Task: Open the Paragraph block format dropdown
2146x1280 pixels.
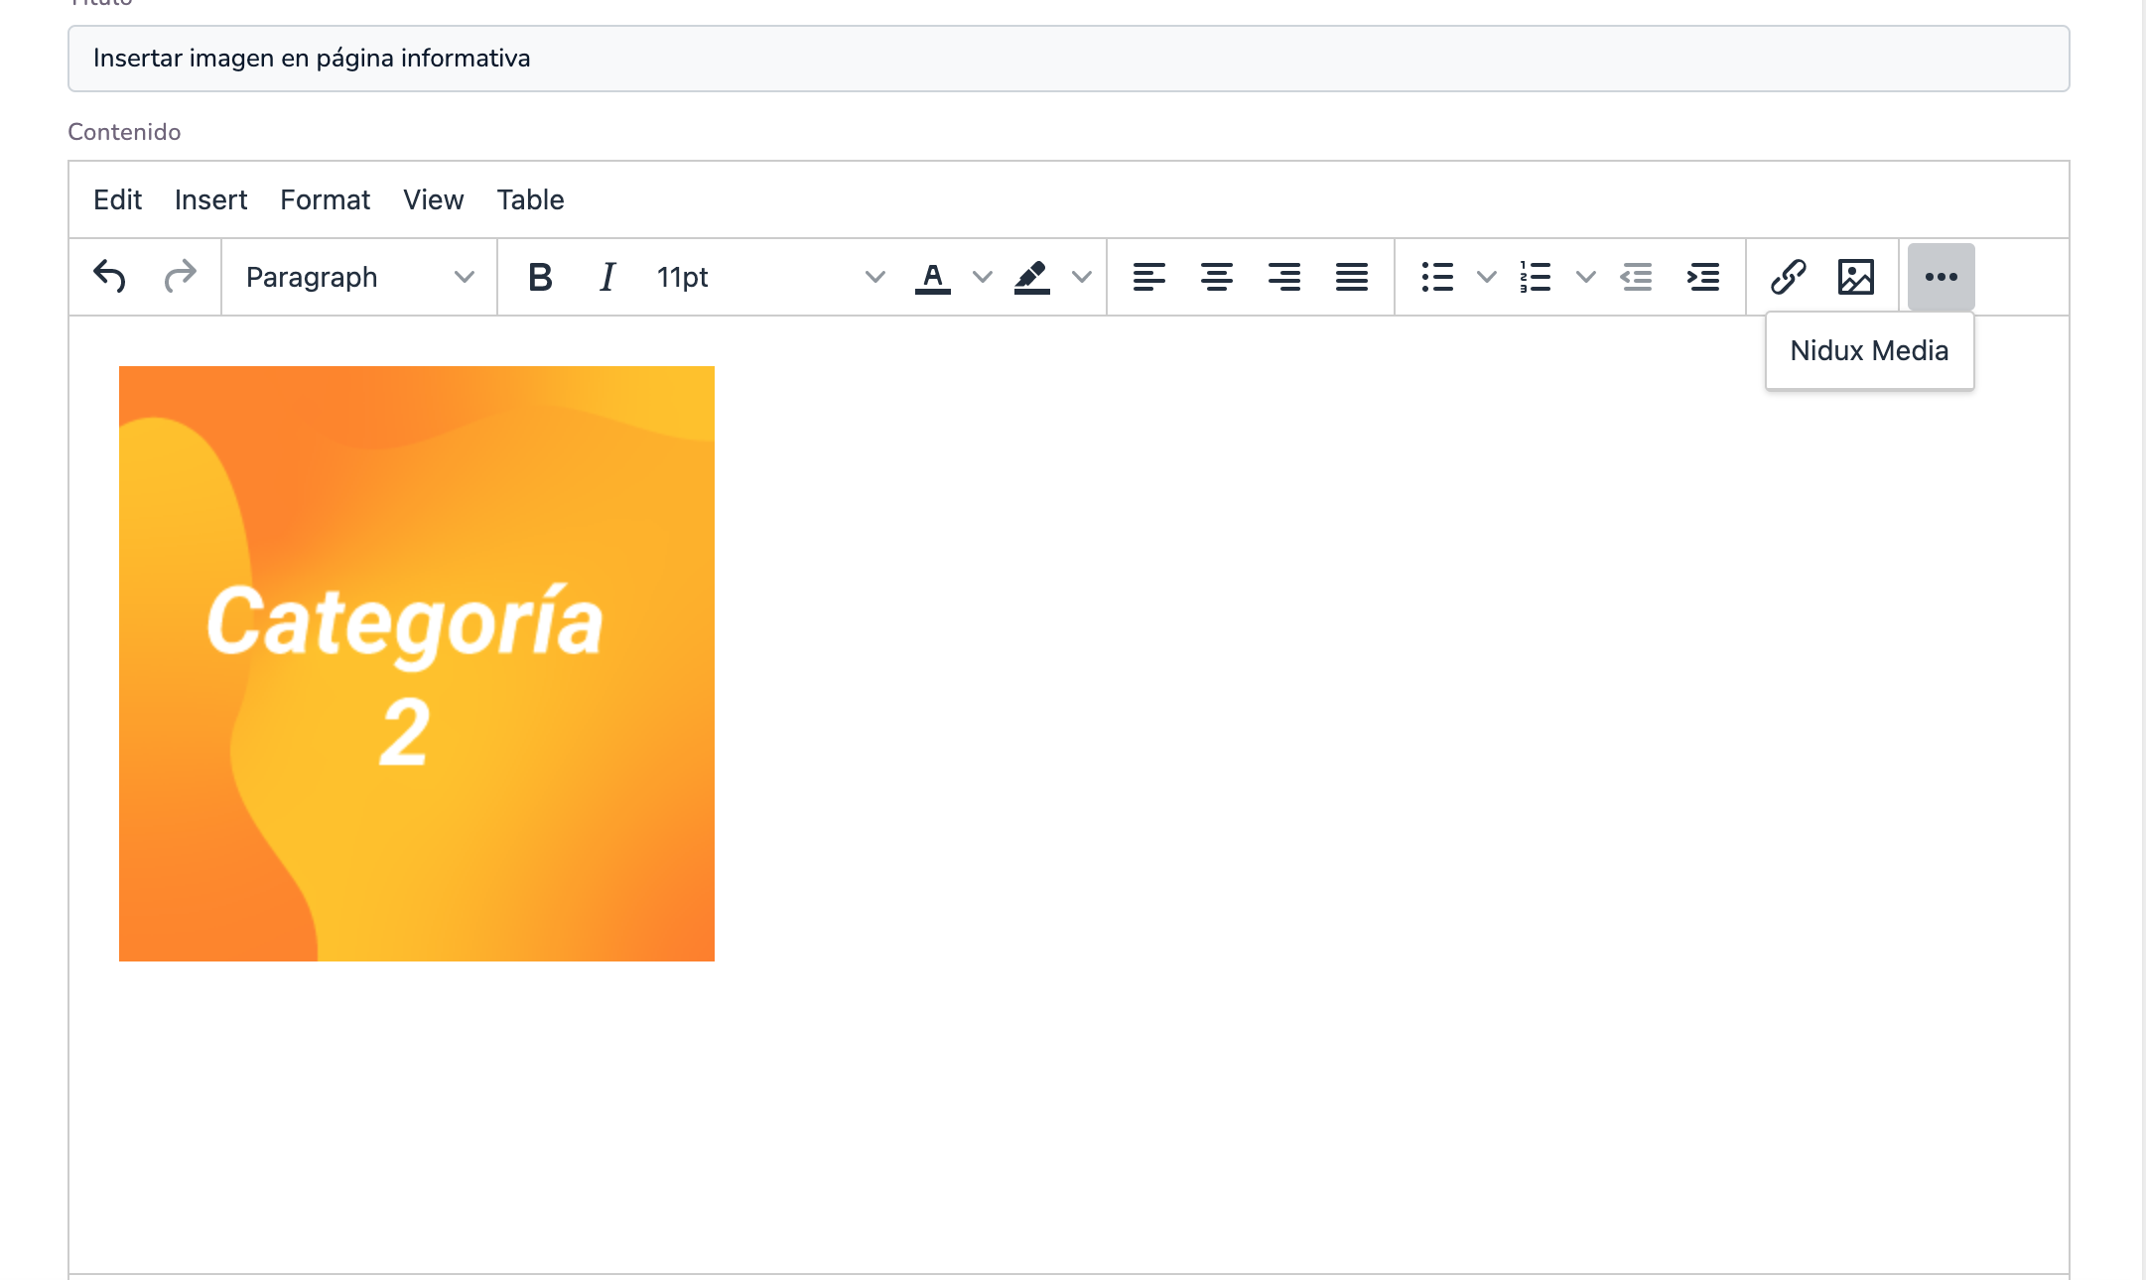Action: click(x=358, y=277)
